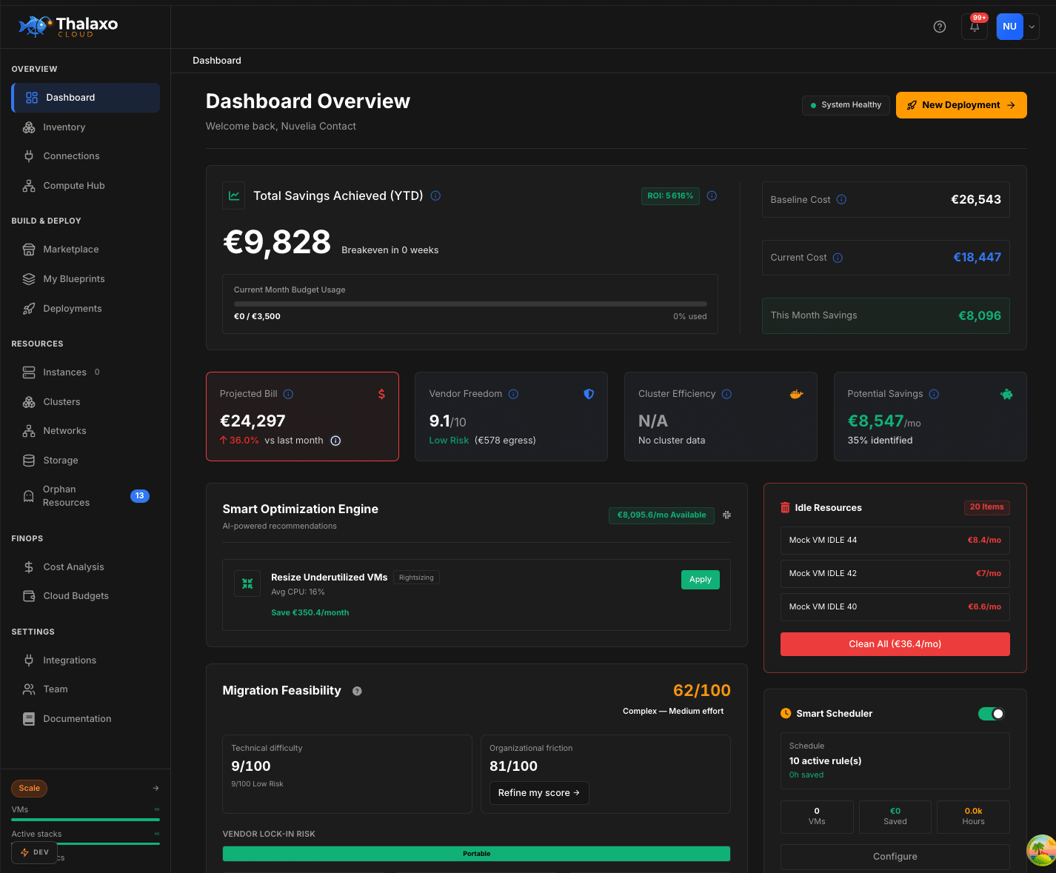Toggle the Smart Scheduler switch
This screenshot has height=873, width=1056.
992,714
